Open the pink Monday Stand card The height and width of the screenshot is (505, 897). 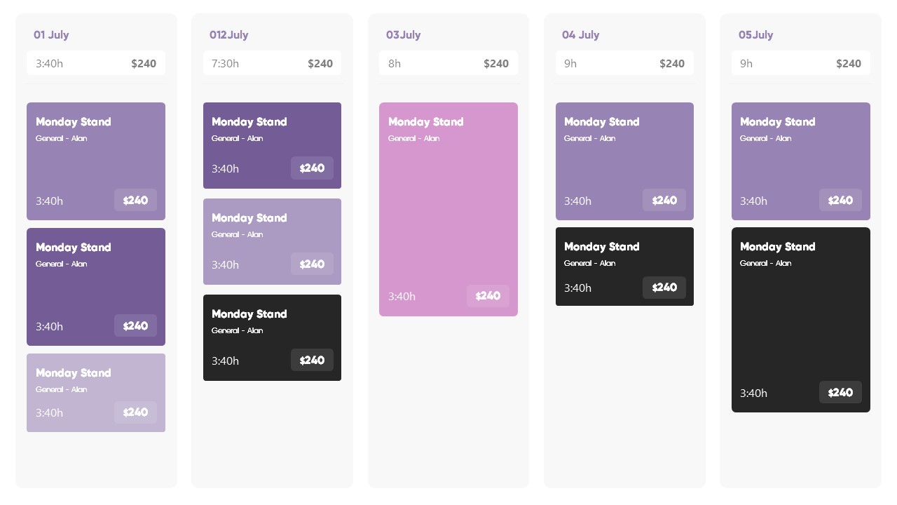(x=448, y=209)
